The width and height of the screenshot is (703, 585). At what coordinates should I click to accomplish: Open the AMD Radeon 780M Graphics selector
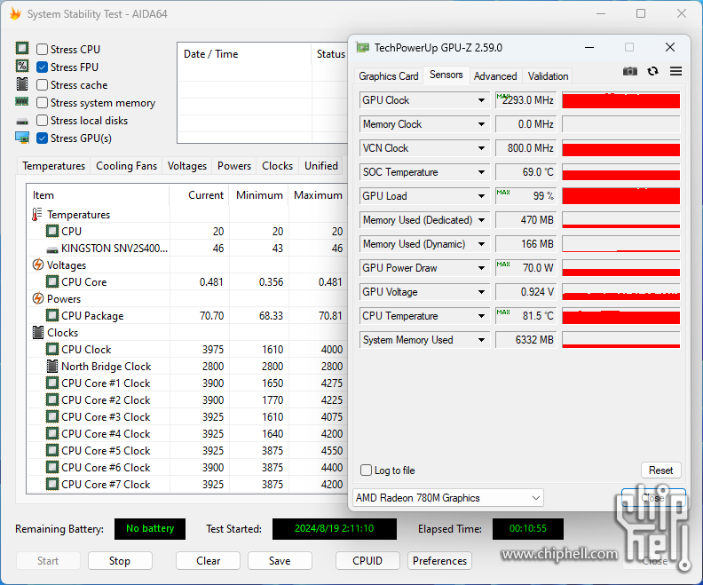point(448,498)
